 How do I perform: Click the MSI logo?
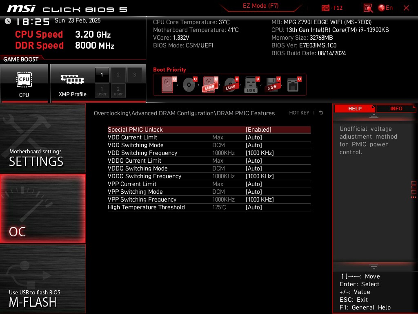click(x=21, y=9)
